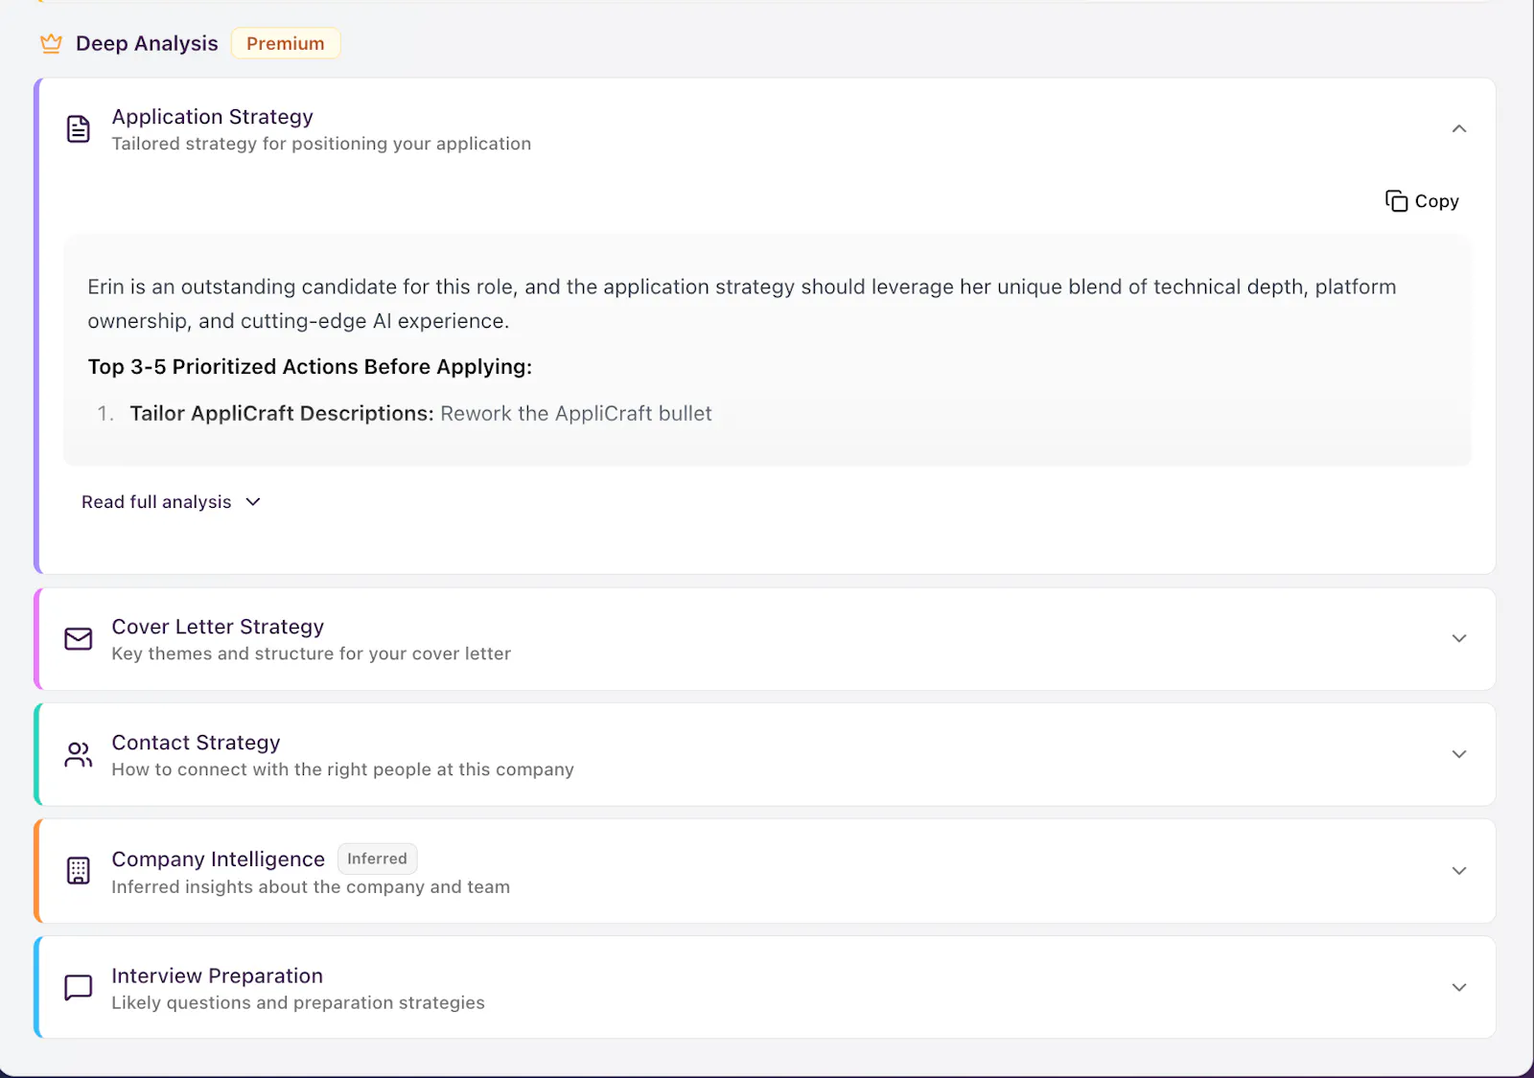Click 'Likely questions and preparation strategies' subtitle

click(298, 1003)
